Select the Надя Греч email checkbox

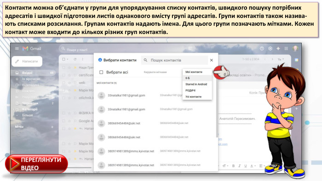tap(63, 68)
